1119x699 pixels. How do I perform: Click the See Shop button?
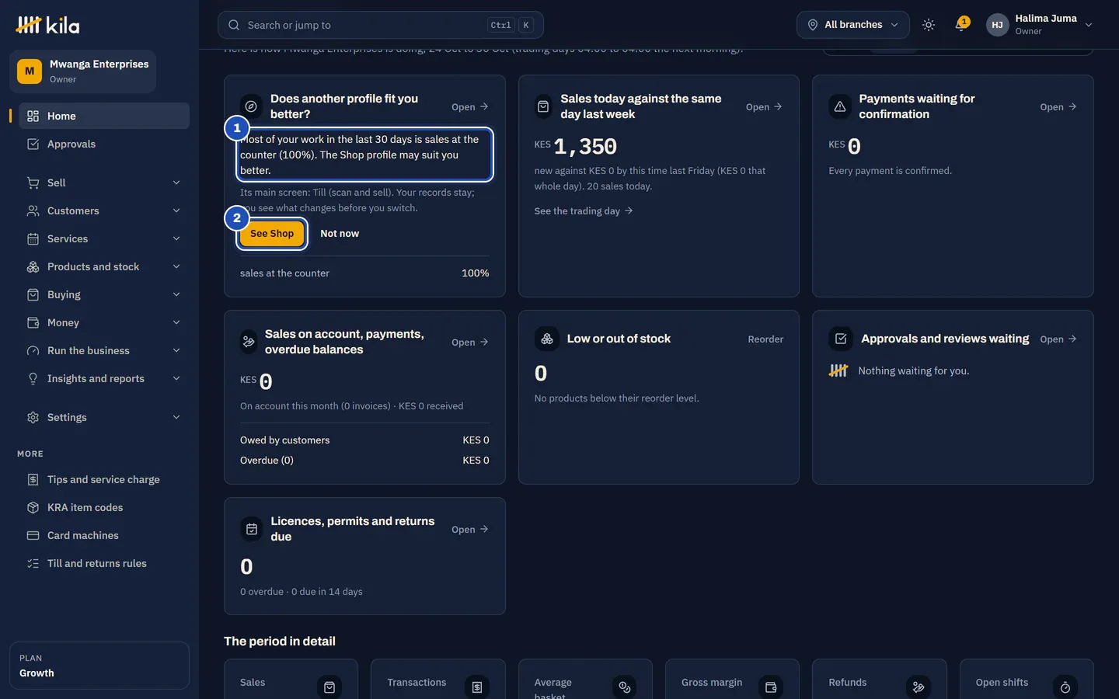tap(272, 234)
